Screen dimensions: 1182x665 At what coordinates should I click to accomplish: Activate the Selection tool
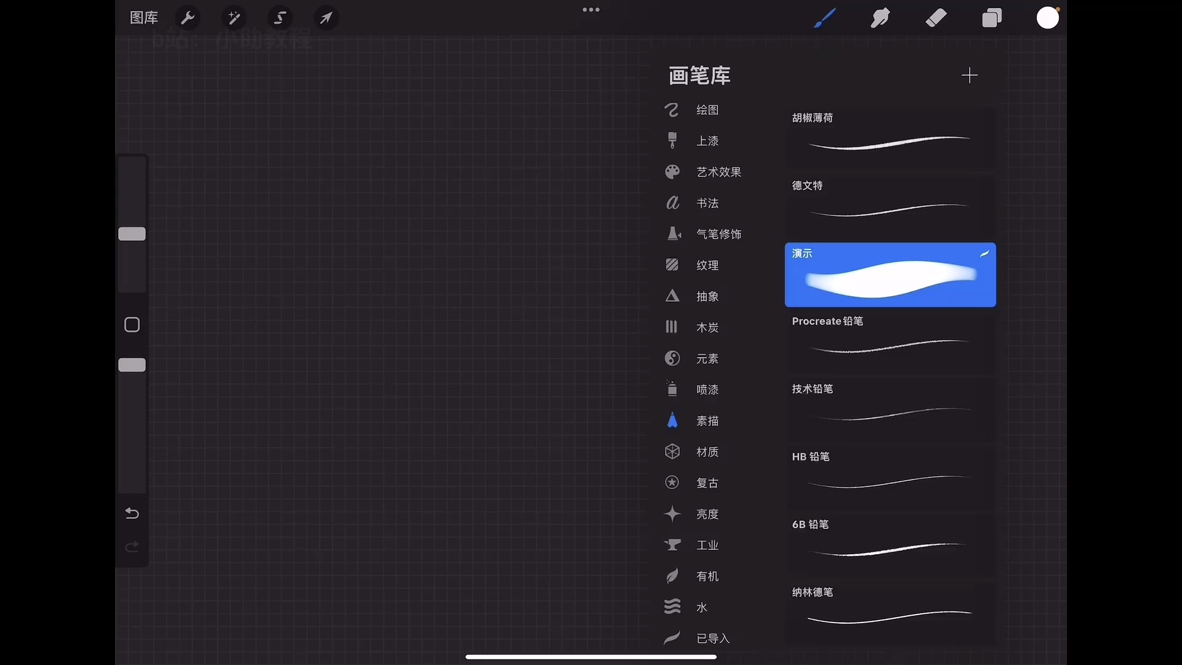pyautogui.click(x=281, y=18)
